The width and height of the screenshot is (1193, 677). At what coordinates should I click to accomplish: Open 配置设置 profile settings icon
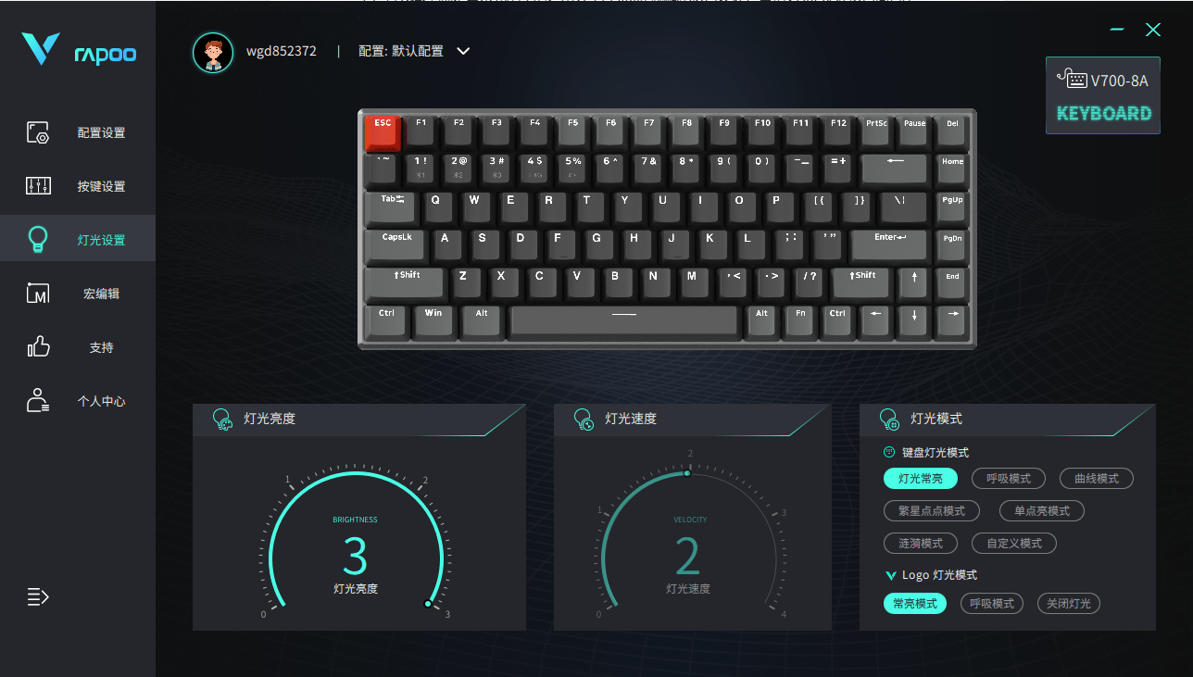(38, 132)
